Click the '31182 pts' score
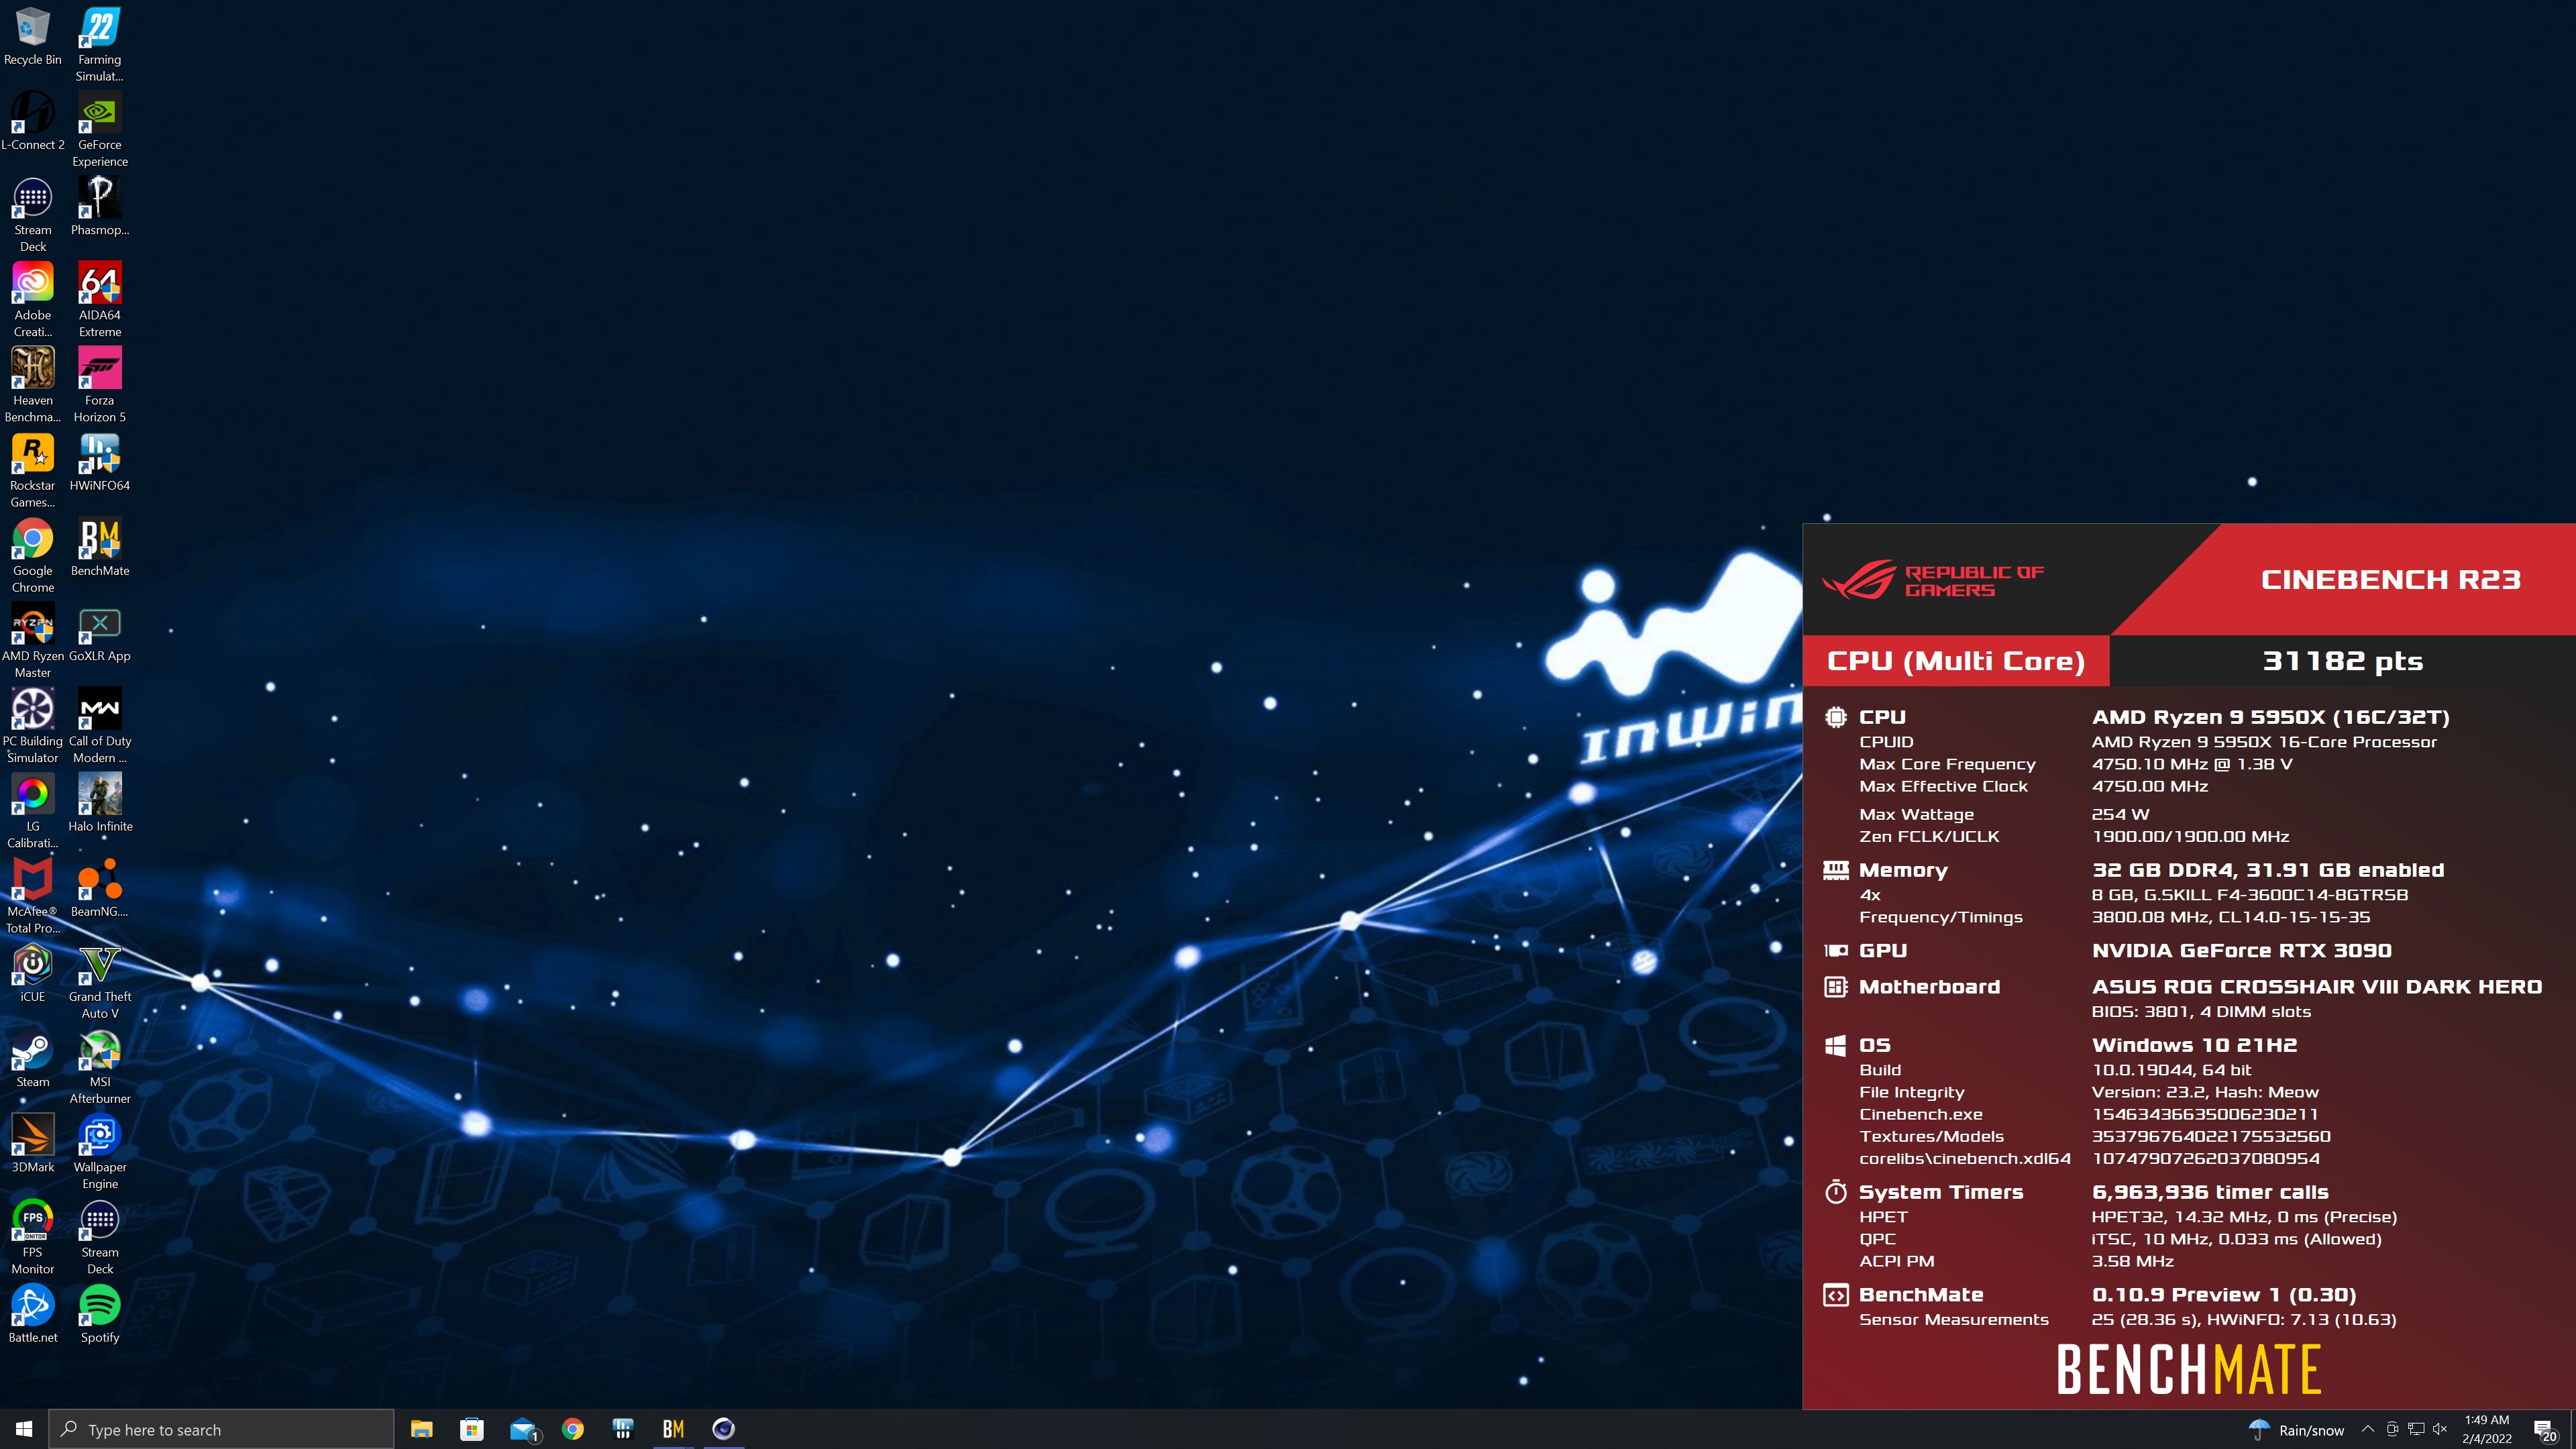 (x=2343, y=661)
